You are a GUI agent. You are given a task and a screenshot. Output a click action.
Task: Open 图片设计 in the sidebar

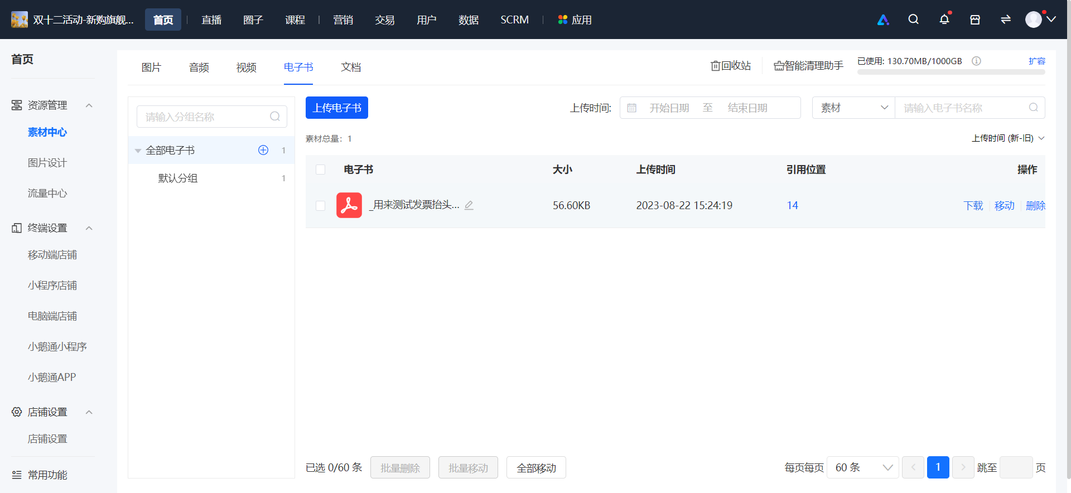coord(47,163)
